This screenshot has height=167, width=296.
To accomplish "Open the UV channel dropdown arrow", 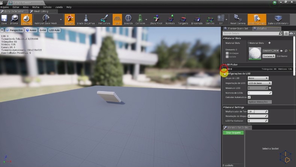I will pos(227,20).
